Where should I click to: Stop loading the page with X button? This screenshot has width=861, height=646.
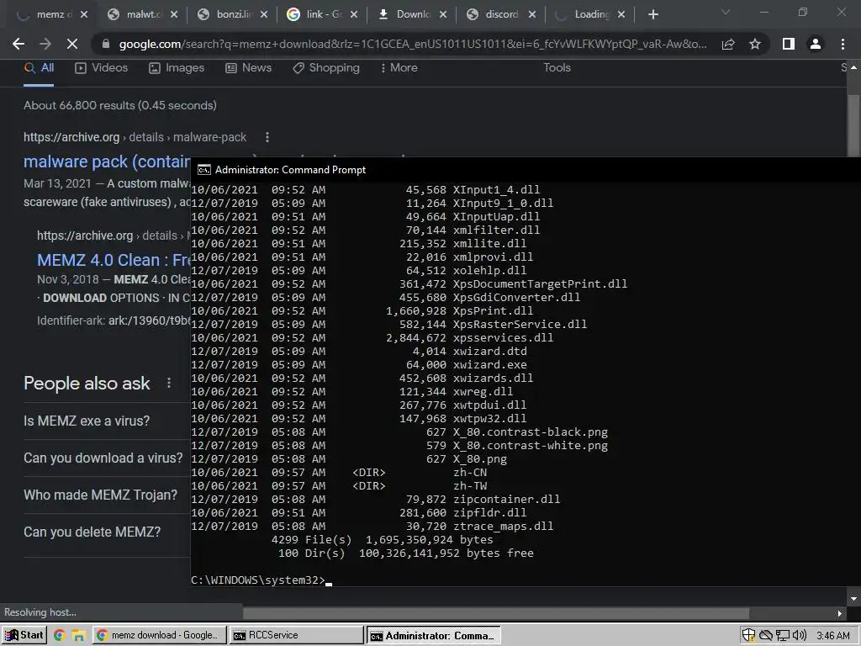point(72,44)
